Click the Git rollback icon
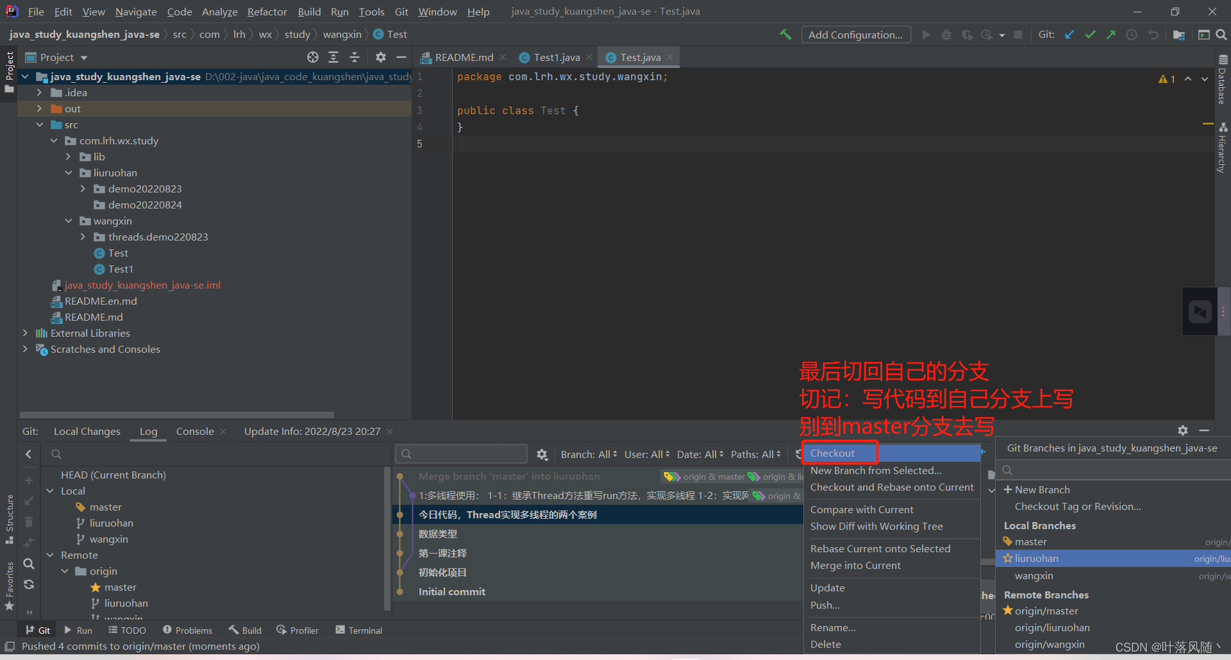The width and height of the screenshot is (1231, 660). click(x=1153, y=35)
